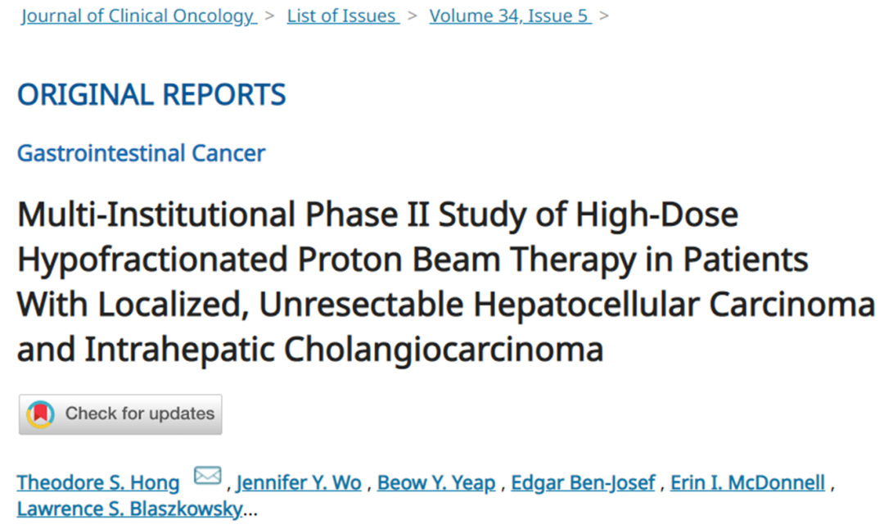Open Lawrence S. Blaszkowsky's author link
The width and height of the screenshot is (884, 529).
point(129,509)
